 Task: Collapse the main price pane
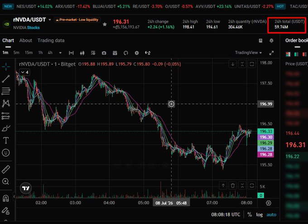coord(242,64)
